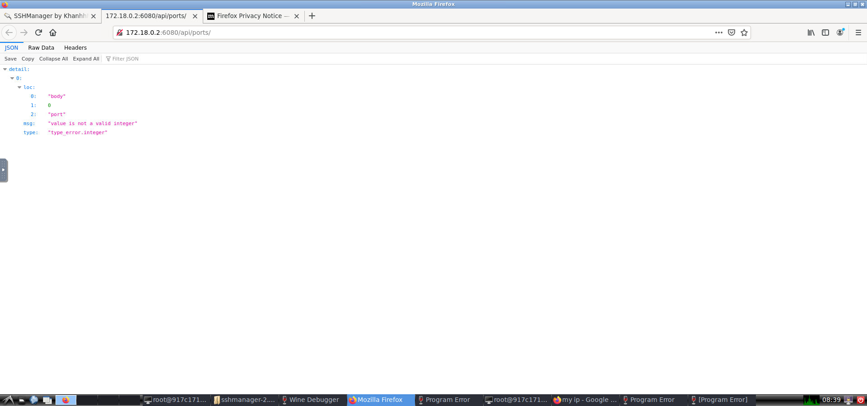Open the green CPU usage monitor
The image size is (867, 406).
(811, 400)
